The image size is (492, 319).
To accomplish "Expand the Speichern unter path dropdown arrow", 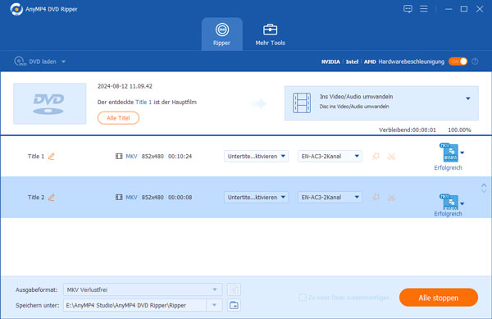I will [215, 305].
